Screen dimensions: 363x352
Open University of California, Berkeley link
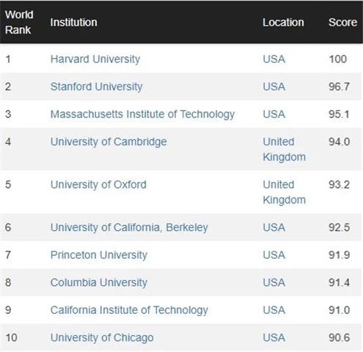pyautogui.click(x=129, y=227)
